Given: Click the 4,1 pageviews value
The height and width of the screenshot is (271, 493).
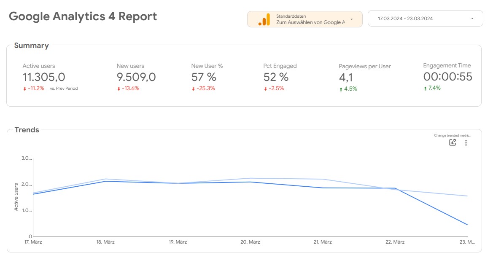Looking at the screenshot, I should (x=345, y=78).
